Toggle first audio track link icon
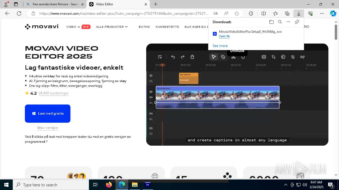 tap(151, 119)
